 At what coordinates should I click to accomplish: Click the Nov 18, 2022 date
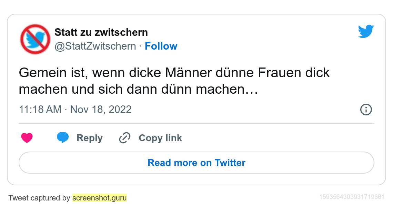pyautogui.click(x=101, y=110)
